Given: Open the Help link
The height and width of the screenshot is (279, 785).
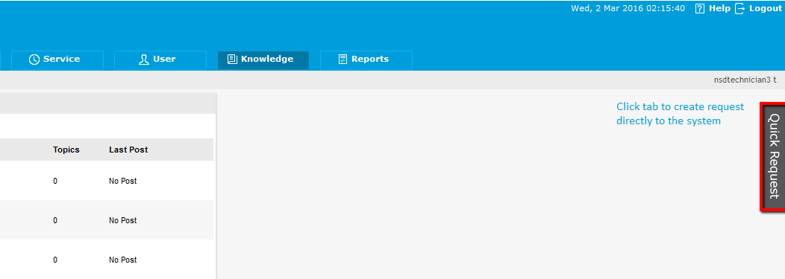Looking at the screenshot, I should 719,8.
